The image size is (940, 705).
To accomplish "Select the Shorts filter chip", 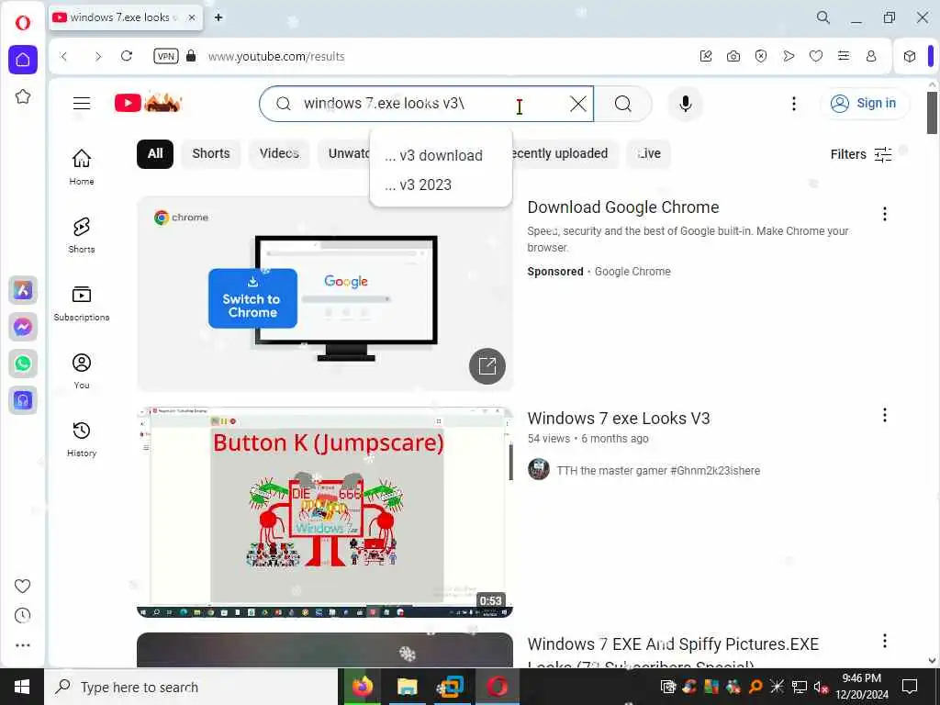I will click(210, 153).
